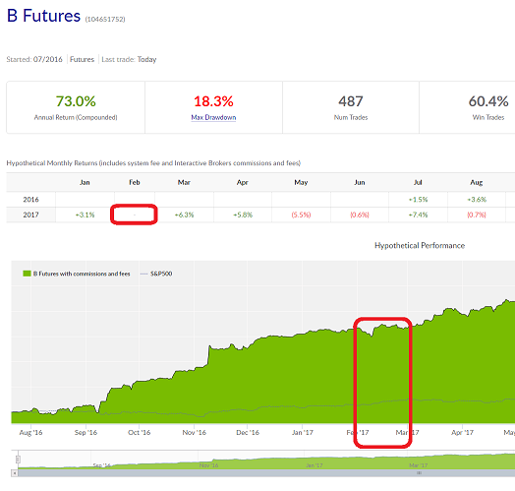Click the Annual Return (Compounded) label

pyautogui.click(x=76, y=117)
